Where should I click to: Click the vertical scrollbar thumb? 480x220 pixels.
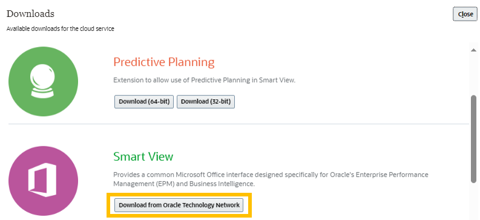[473, 139]
